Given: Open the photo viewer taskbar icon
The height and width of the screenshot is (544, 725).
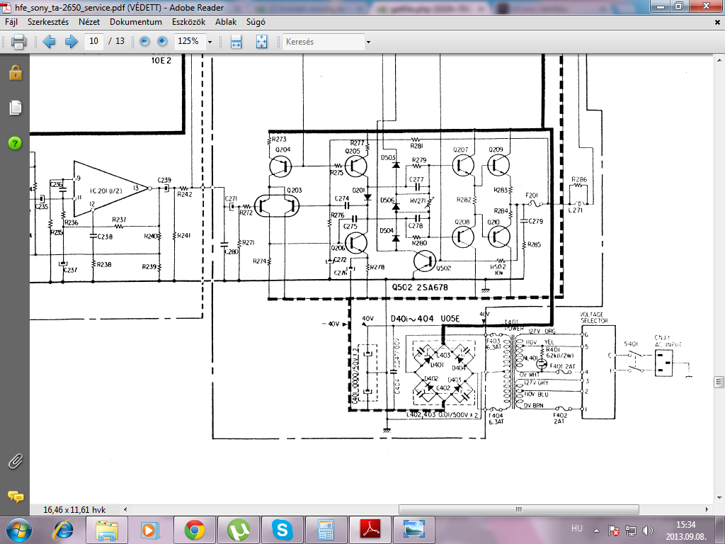Looking at the screenshot, I should coord(413,530).
